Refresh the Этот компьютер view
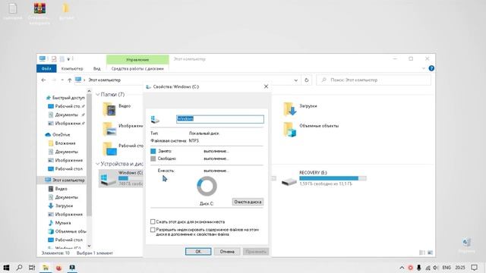The image size is (486, 273). pyautogui.click(x=307, y=80)
